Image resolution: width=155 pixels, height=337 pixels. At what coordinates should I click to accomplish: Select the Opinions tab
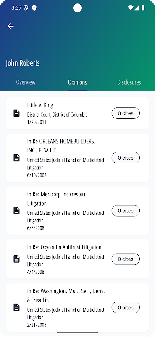point(77,82)
